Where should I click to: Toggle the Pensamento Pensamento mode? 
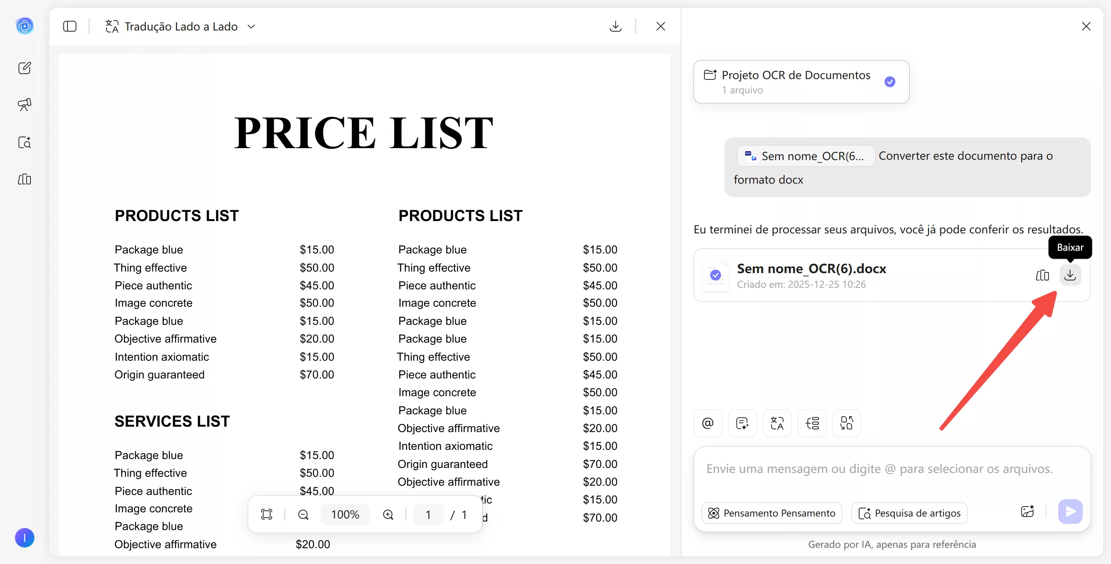point(772,513)
